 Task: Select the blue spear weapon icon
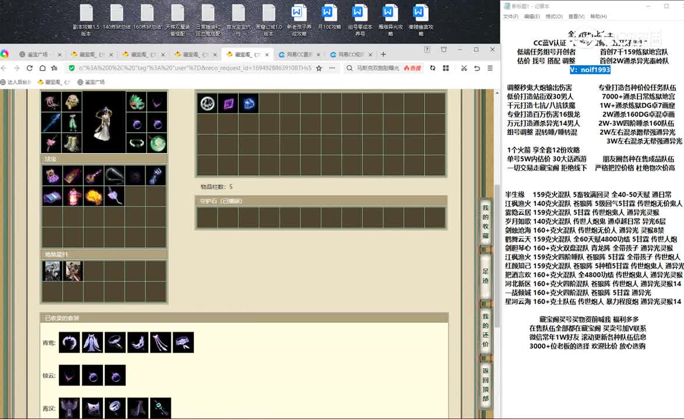pyautogui.click(x=51, y=122)
